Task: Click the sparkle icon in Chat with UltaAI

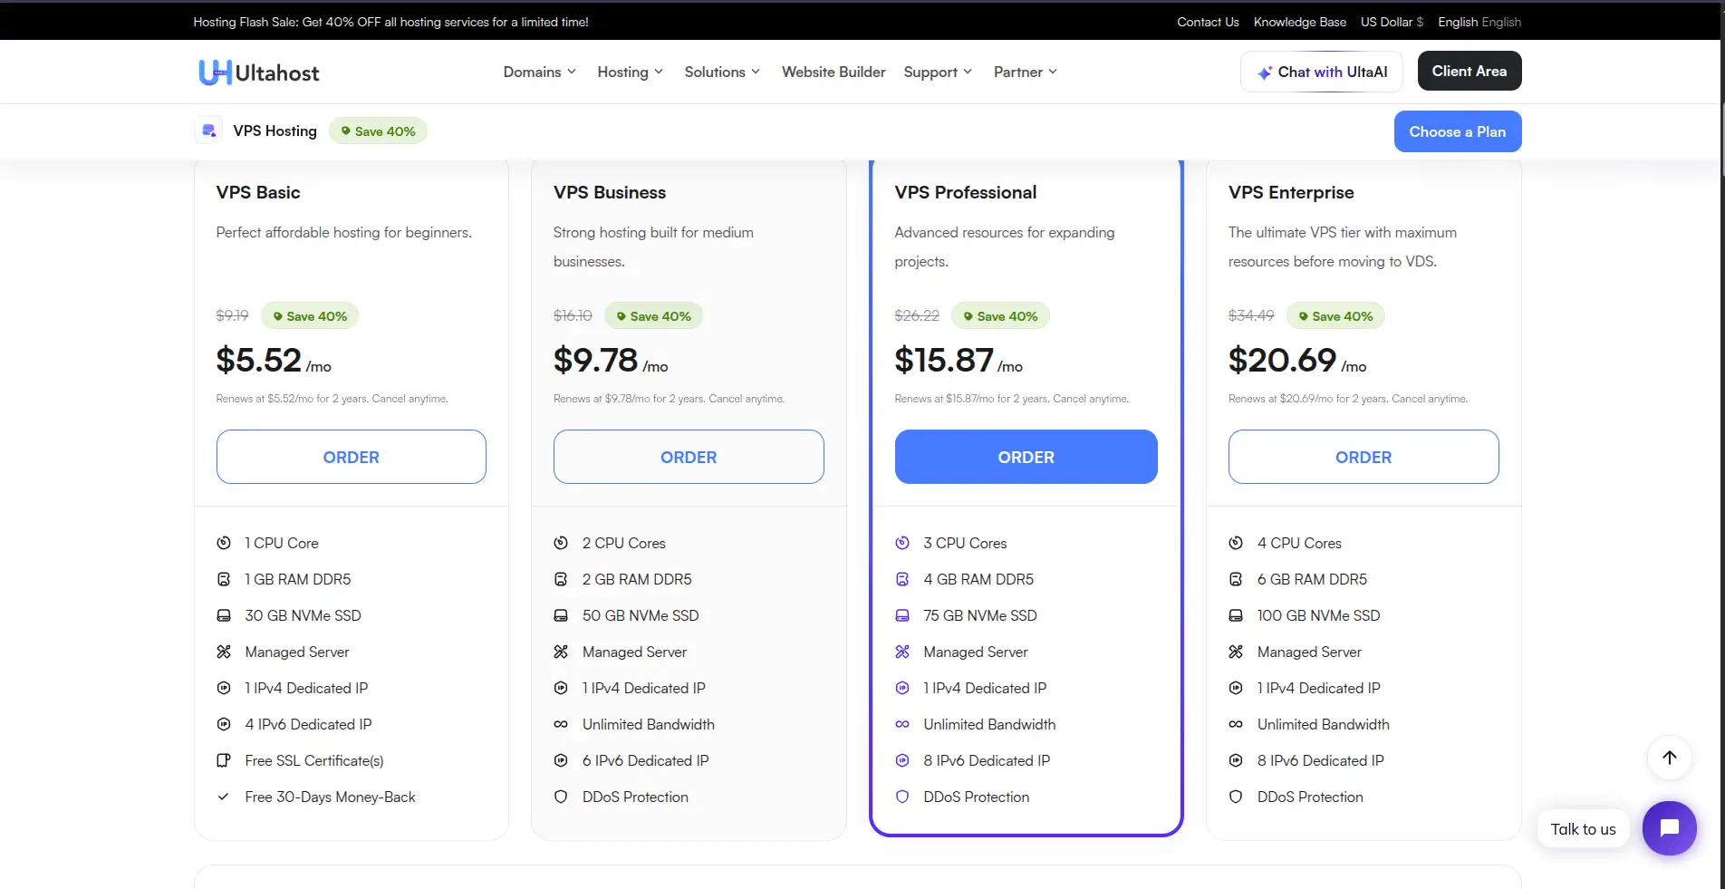Action: coord(1265,72)
